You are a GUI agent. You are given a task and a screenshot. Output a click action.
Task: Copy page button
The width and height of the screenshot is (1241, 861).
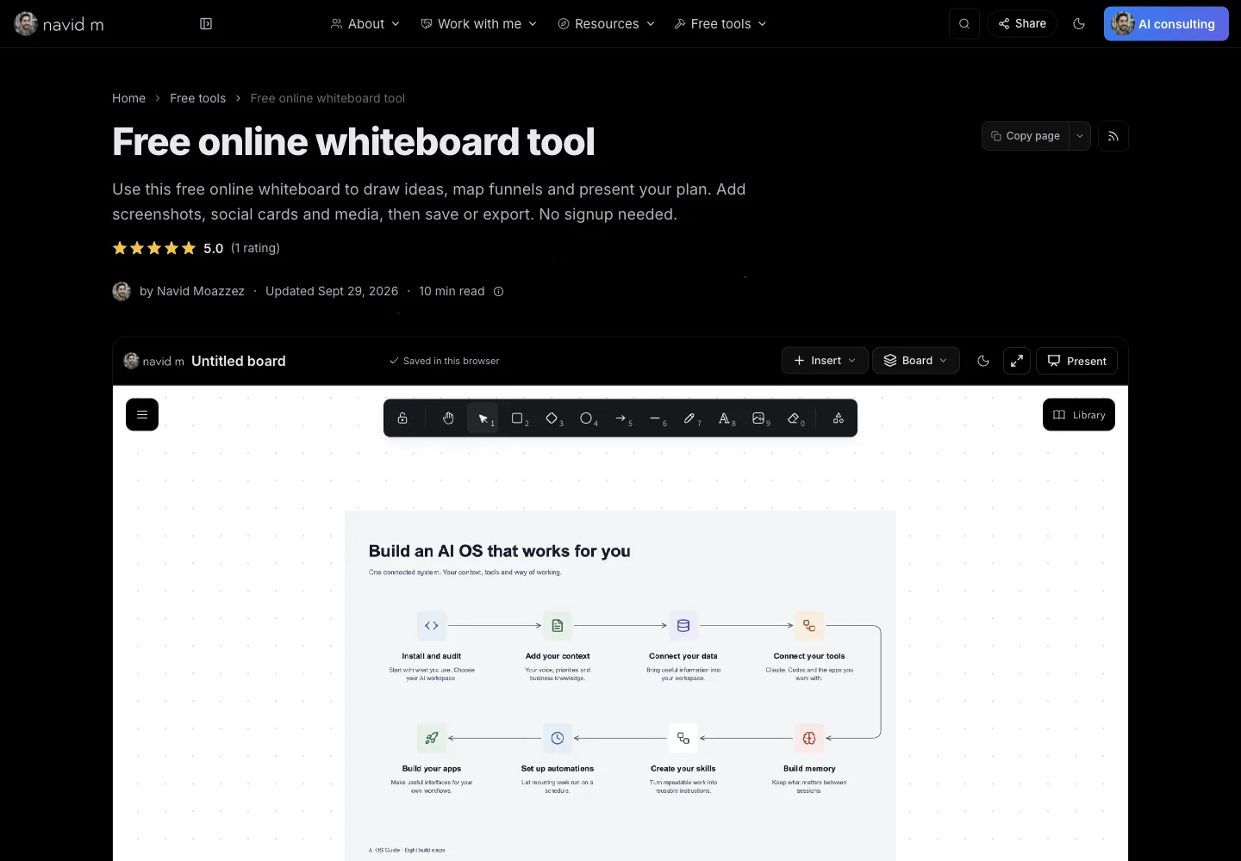[x=1026, y=136]
